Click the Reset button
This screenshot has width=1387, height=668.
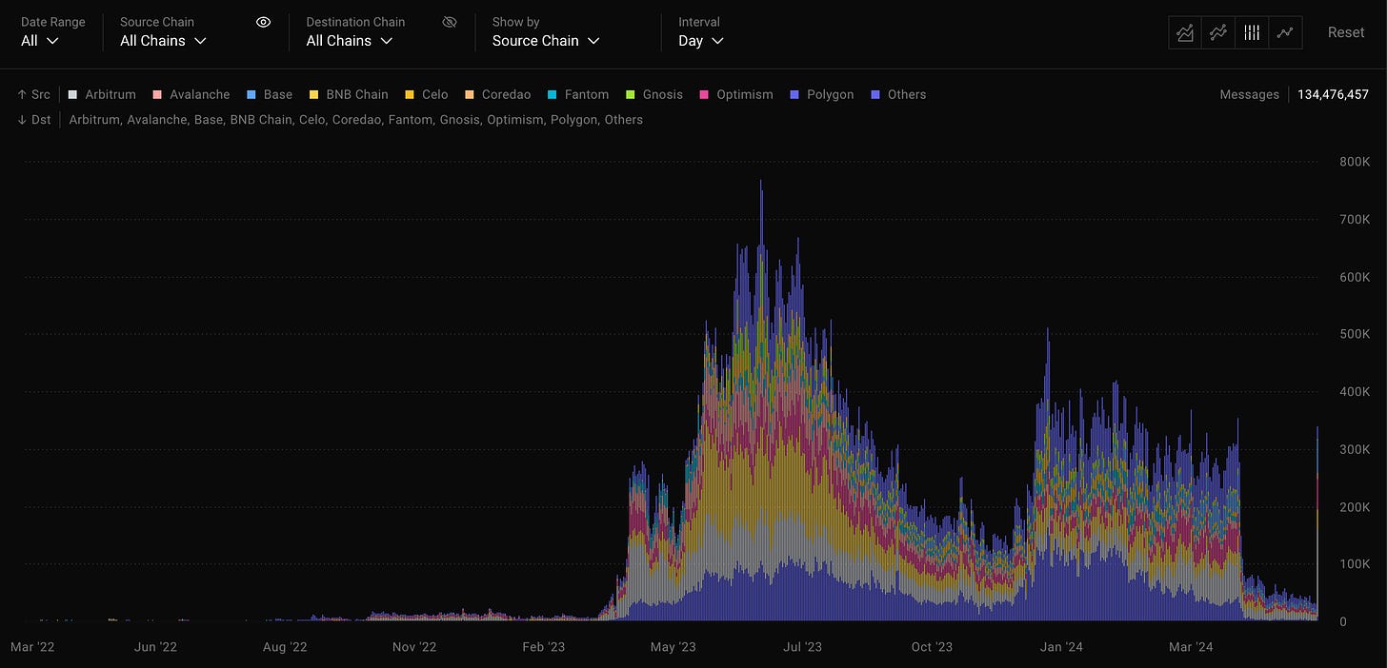(1346, 32)
